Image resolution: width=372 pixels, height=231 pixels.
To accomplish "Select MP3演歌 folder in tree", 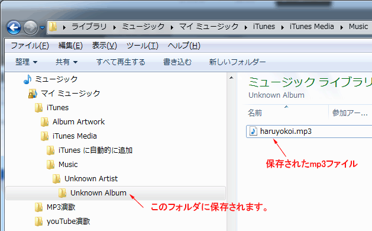I will (x=61, y=207).
